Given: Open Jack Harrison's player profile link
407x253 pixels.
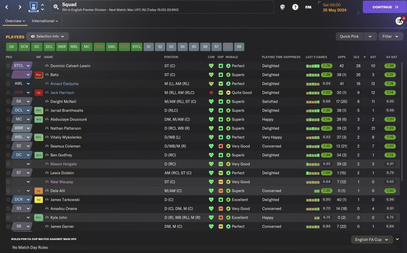Looking at the screenshot, I should pyautogui.click(x=62, y=92).
